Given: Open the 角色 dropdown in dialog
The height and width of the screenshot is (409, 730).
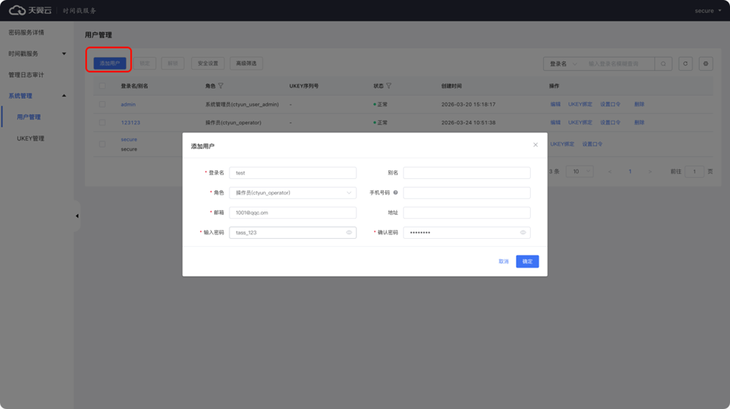Looking at the screenshot, I should coord(293,193).
